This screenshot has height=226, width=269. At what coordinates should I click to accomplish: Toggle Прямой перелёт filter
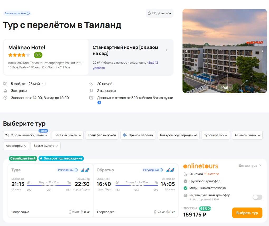pos(138,135)
